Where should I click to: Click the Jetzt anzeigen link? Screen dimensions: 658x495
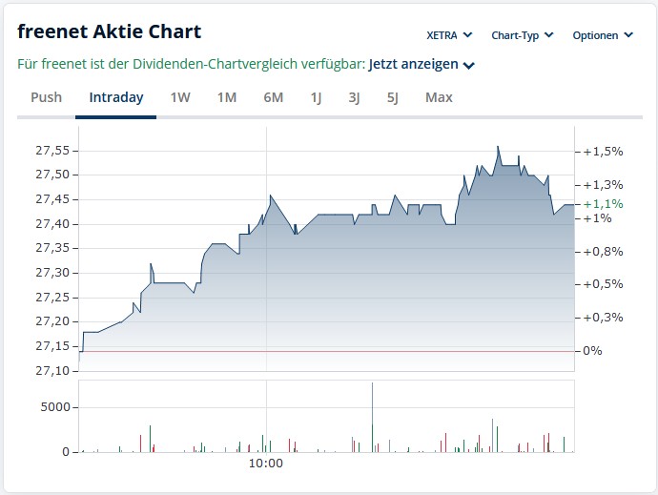(x=414, y=65)
